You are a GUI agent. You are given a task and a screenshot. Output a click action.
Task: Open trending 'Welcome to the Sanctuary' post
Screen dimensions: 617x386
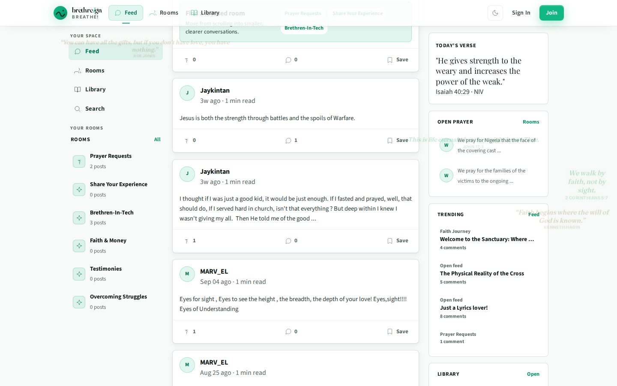click(488, 239)
